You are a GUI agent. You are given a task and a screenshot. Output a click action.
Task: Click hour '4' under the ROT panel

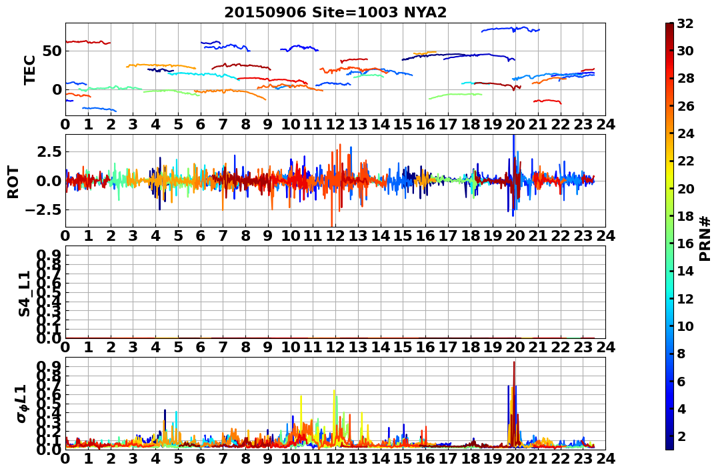(x=156, y=236)
